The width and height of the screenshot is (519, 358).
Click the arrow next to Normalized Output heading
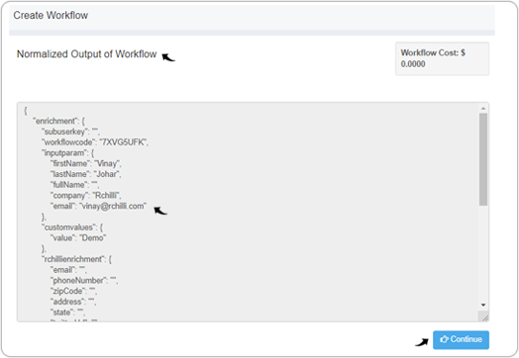[168, 57]
